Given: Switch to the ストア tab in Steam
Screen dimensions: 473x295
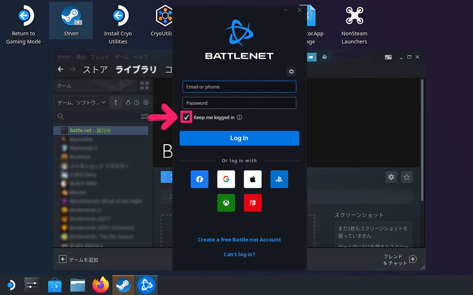Looking at the screenshot, I should [95, 69].
